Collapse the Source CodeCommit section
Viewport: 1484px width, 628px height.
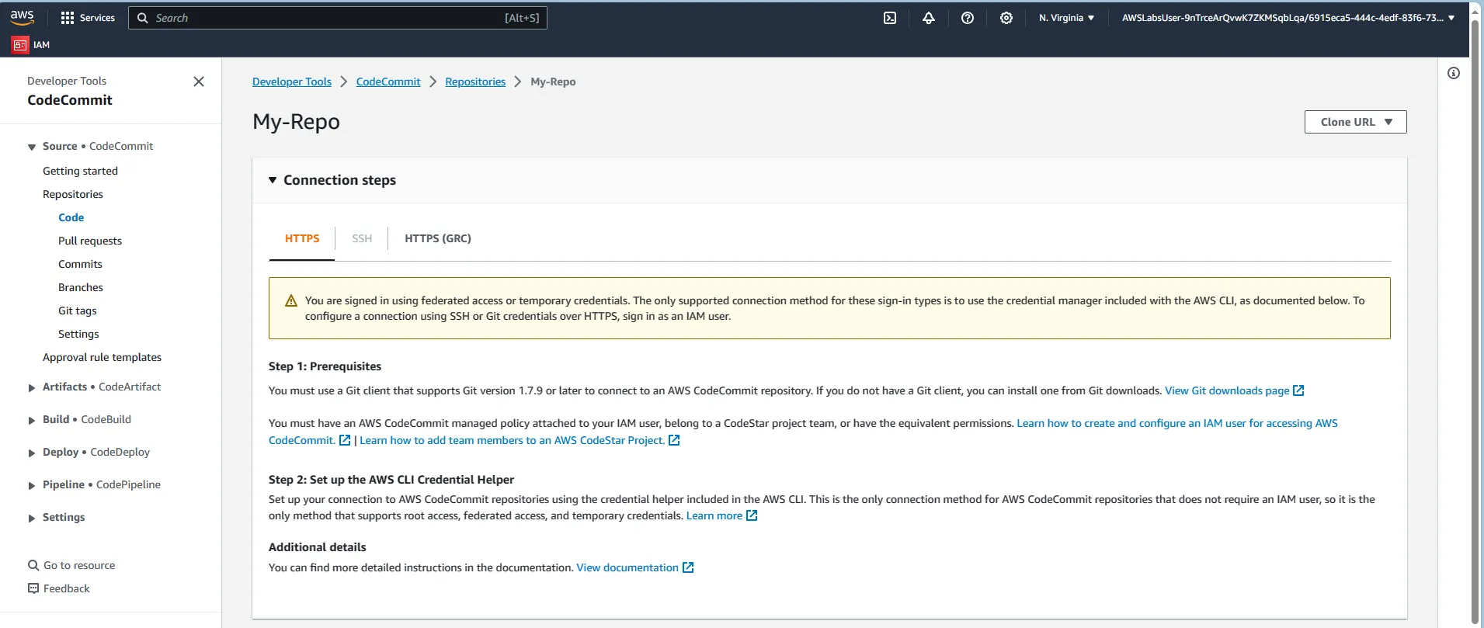(x=32, y=147)
